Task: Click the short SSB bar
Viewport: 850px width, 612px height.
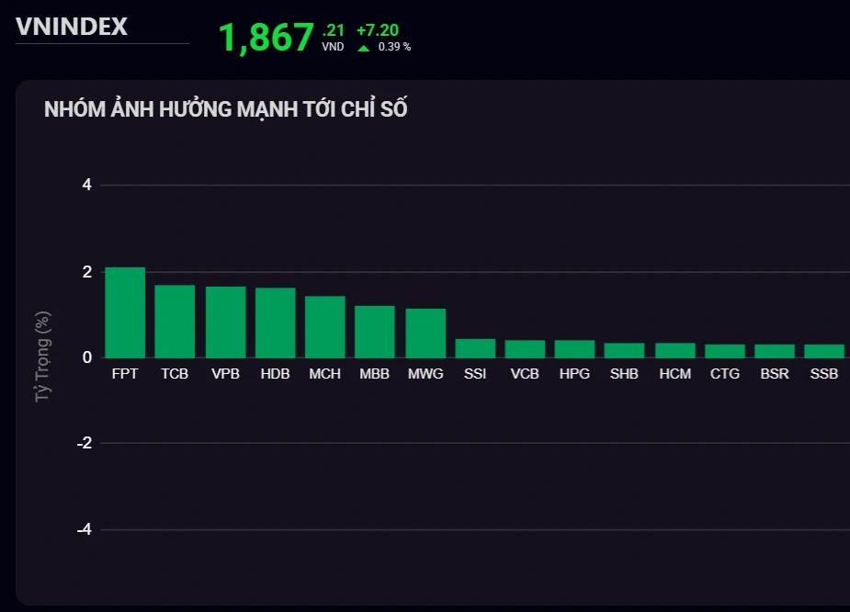Action: coord(824,351)
